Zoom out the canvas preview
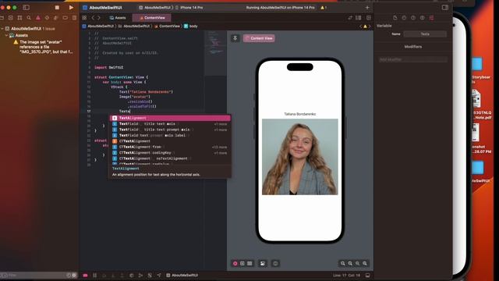 [x=343, y=264]
